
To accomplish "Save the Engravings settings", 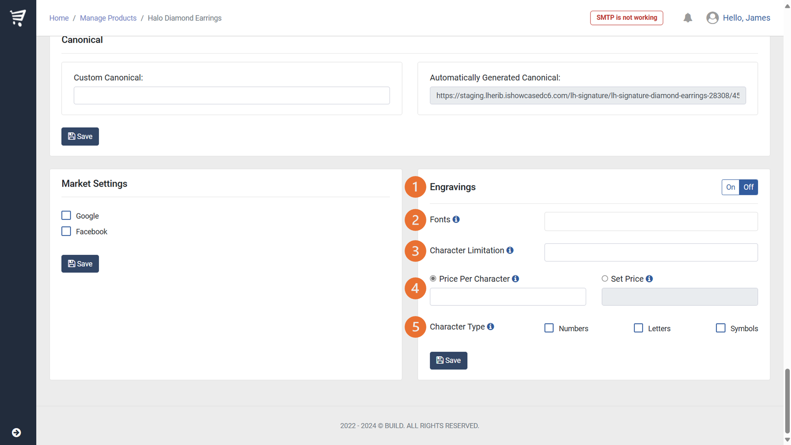I will pos(448,360).
